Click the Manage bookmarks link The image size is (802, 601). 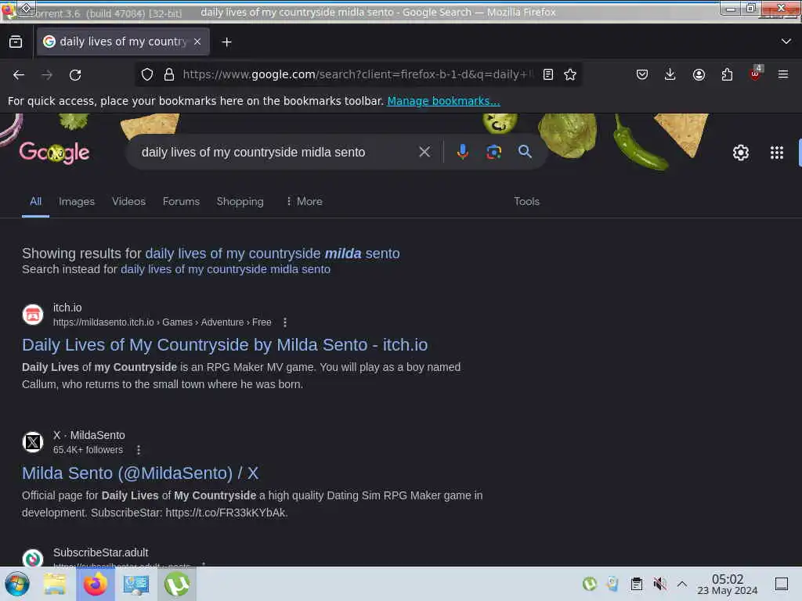[x=443, y=101]
